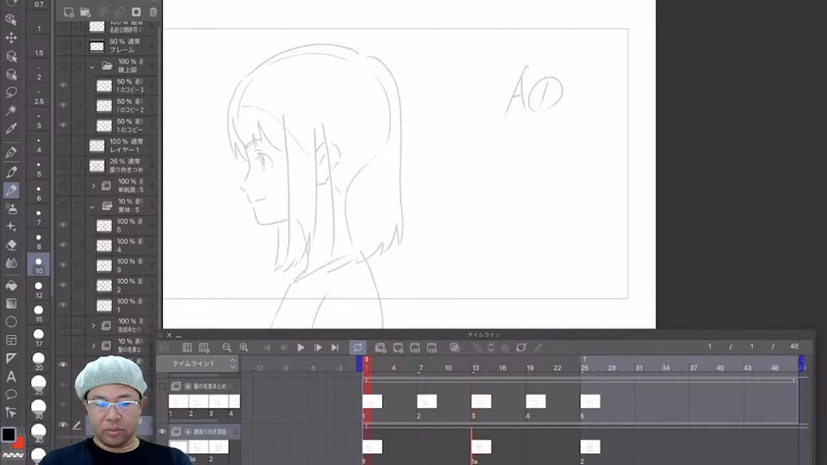The height and width of the screenshot is (465, 827).
Task: Jump to the start of the timeline
Action: coord(267,347)
